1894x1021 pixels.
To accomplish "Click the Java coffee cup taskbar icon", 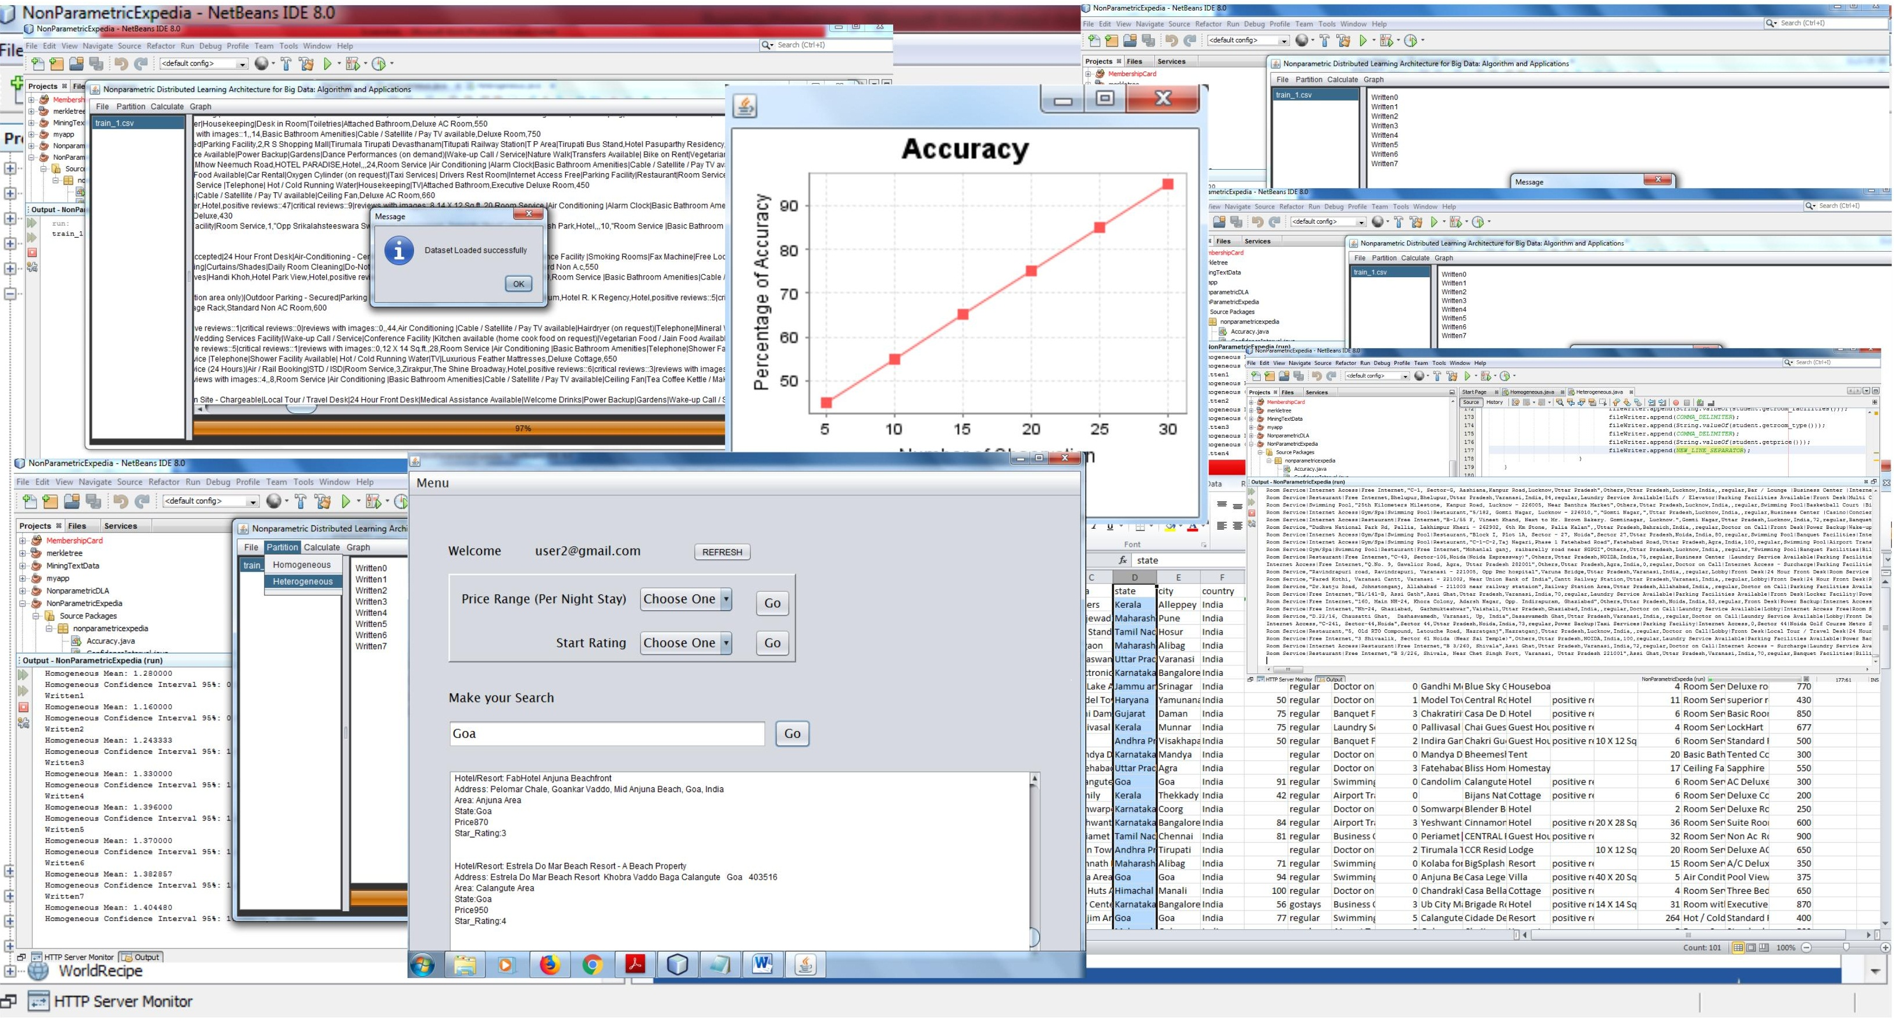I will coord(805,966).
